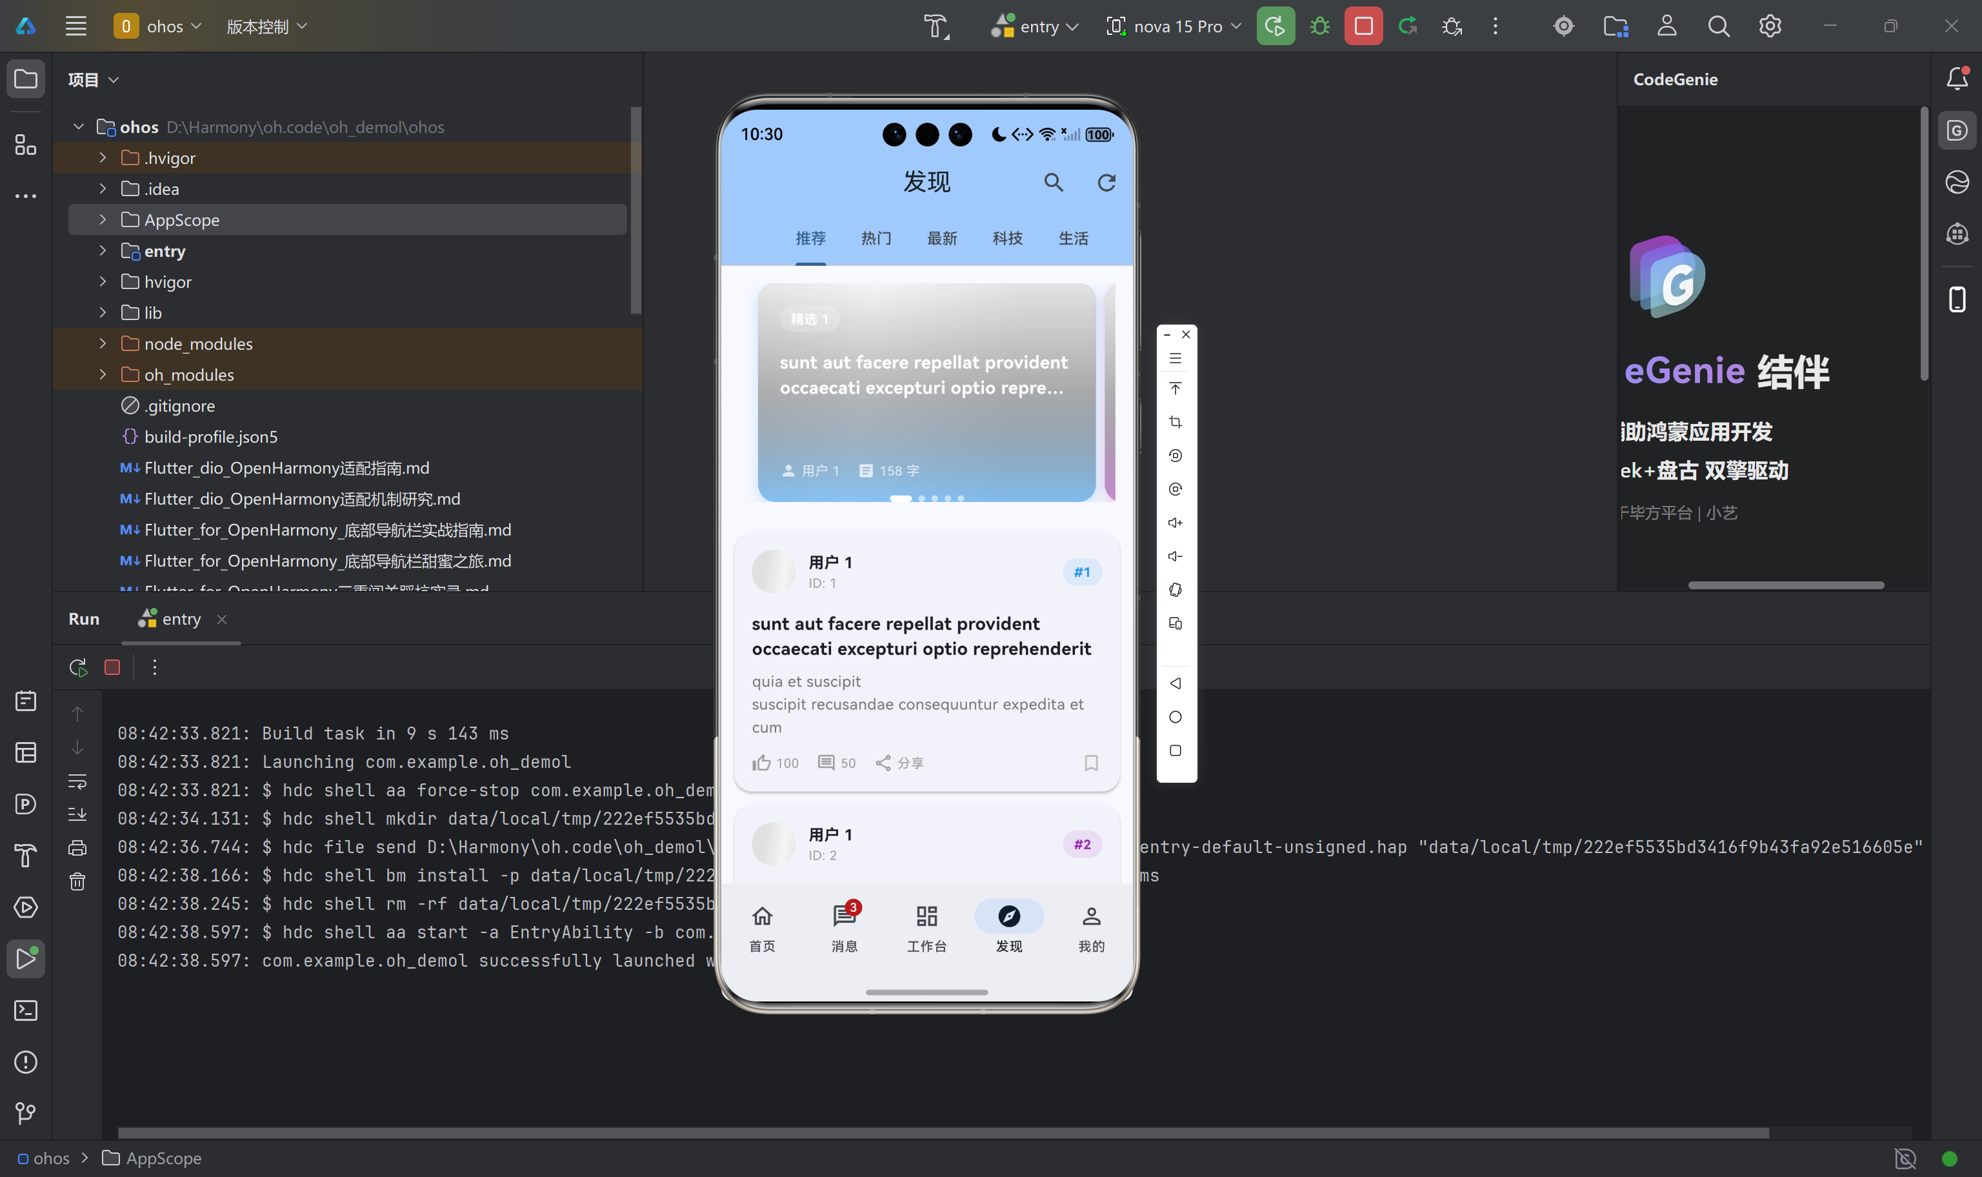Toggle the bookmark icon on post #1
This screenshot has height=1177, width=1982.
(1091, 763)
